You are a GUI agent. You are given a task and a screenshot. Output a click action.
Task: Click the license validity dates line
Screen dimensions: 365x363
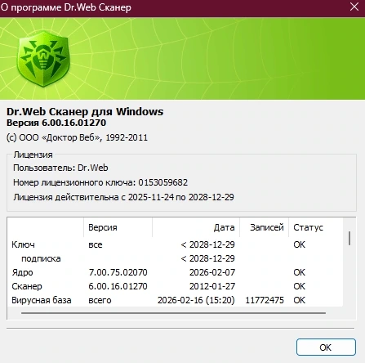pyautogui.click(x=123, y=197)
